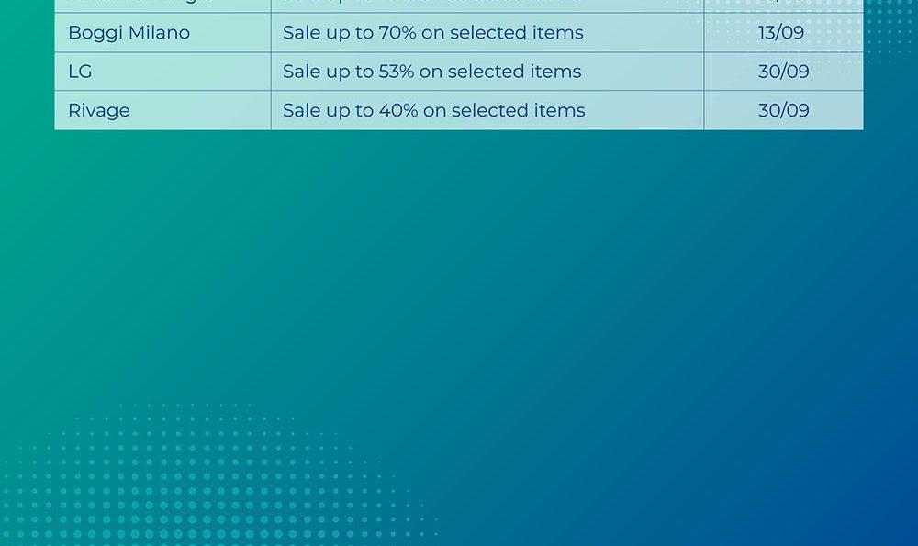Image resolution: width=918 pixels, height=546 pixels.
Task: Click the 30/09 date in the Rivage row
Action: [x=783, y=111]
